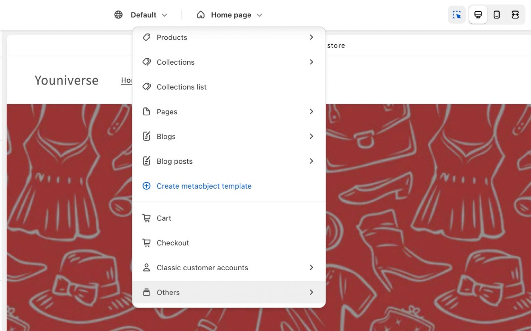Click the Blogs edit-note icon
This screenshot has width=531, height=331.
[146, 136]
